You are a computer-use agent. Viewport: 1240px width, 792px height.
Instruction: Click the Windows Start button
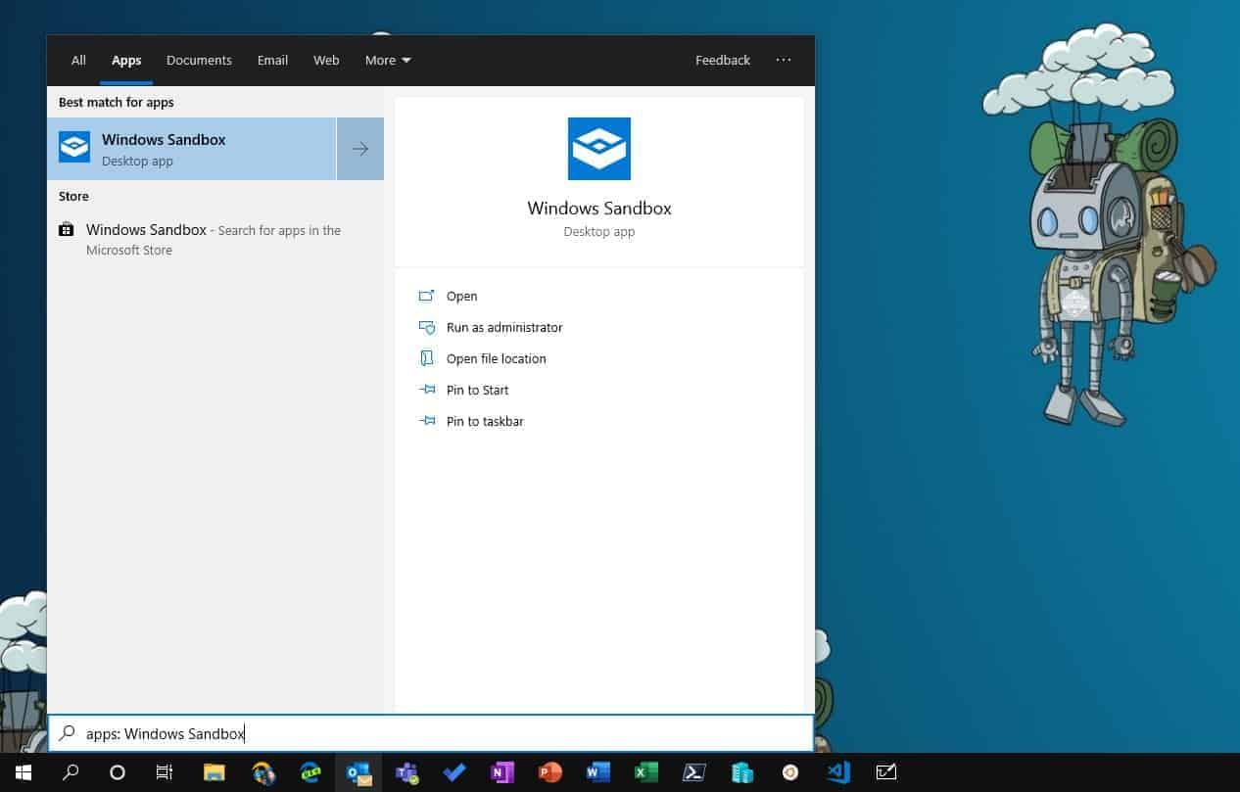tap(24, 772)
